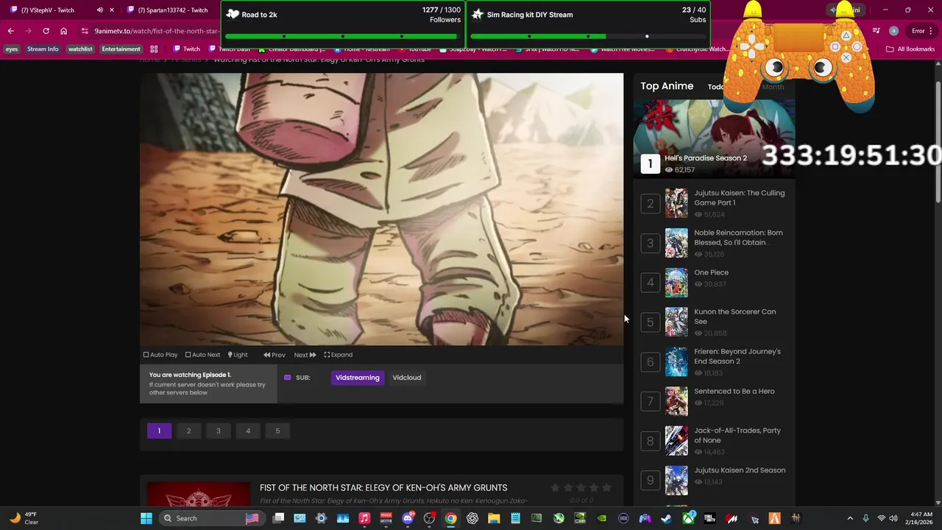The width and height of the screenshot is (942, 530).
Task: Open the eyes bookmark folder
Action: pos(12,49)
